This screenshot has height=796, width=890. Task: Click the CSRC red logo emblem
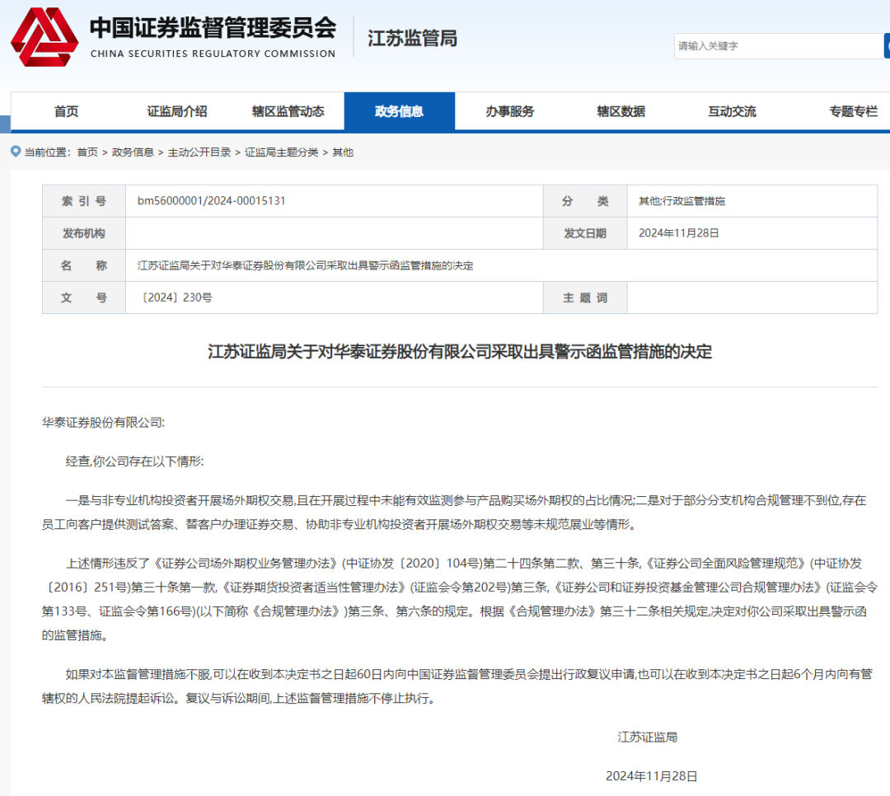pyautogui.click(x=44, y=37)
